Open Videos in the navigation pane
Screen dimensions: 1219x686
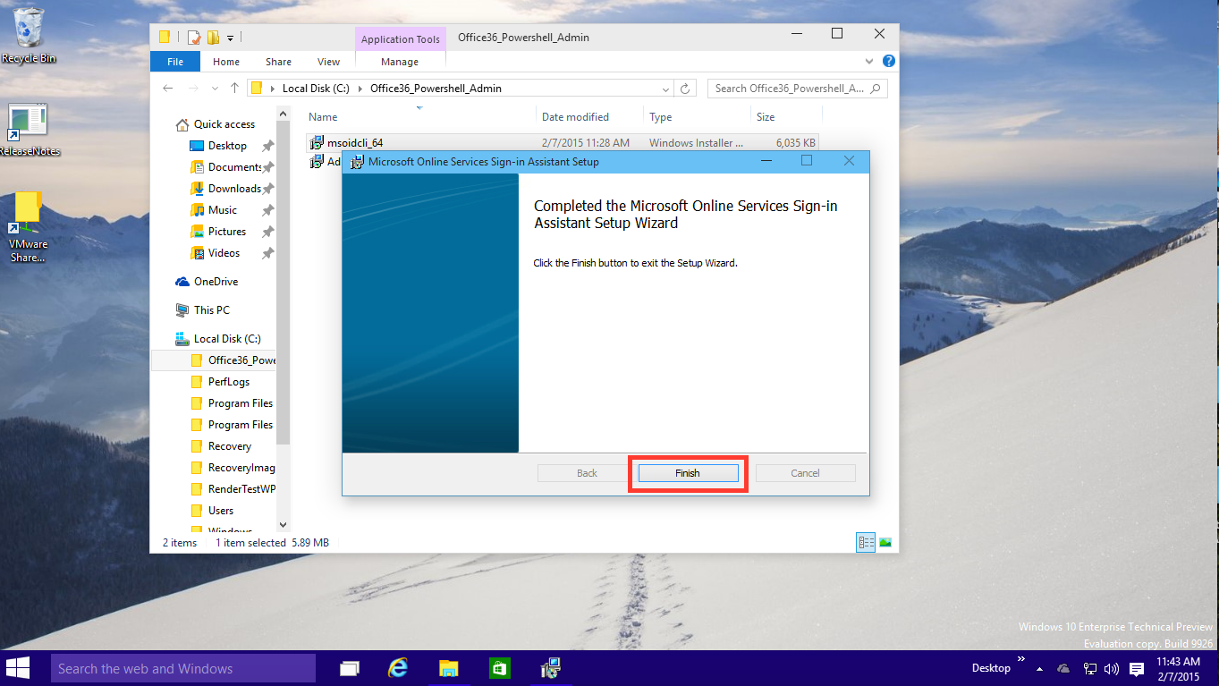point(224,253)
